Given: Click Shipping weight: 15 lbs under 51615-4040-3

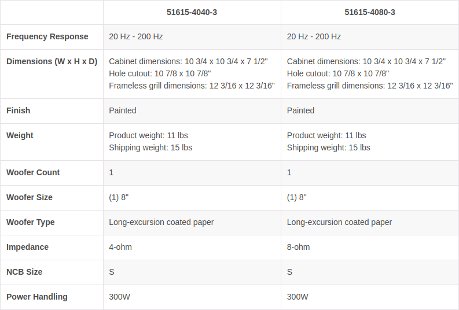Looking at the screenshot, I should [x=150, y=147].
